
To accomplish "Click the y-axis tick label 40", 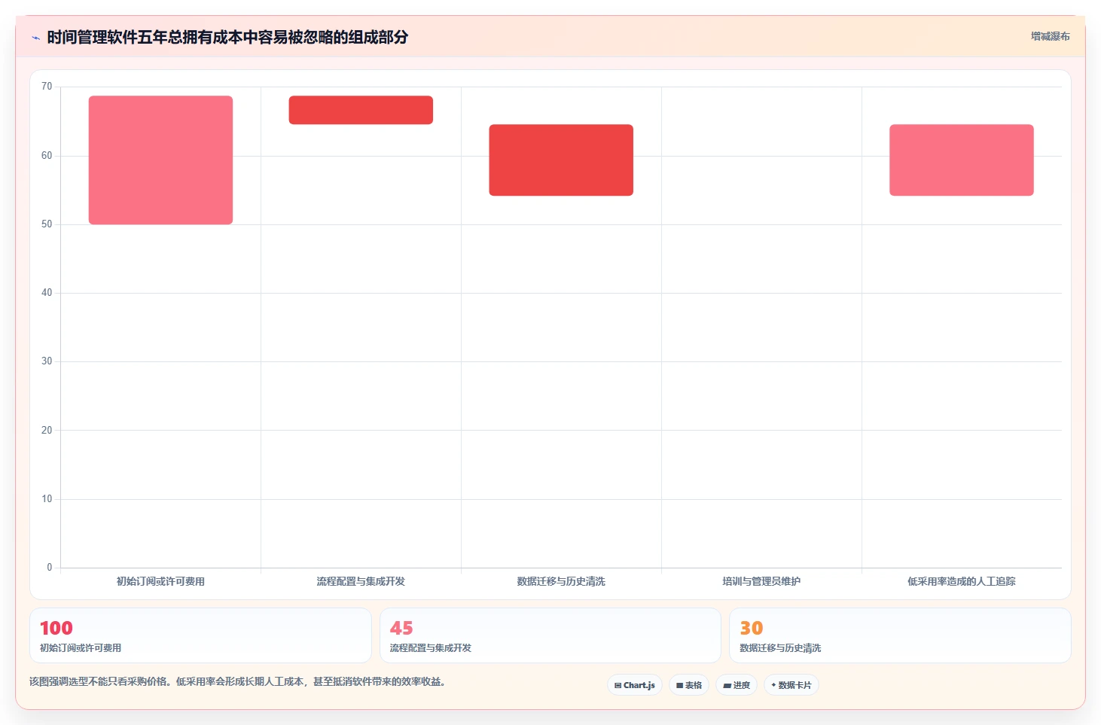I will [47, 293].
